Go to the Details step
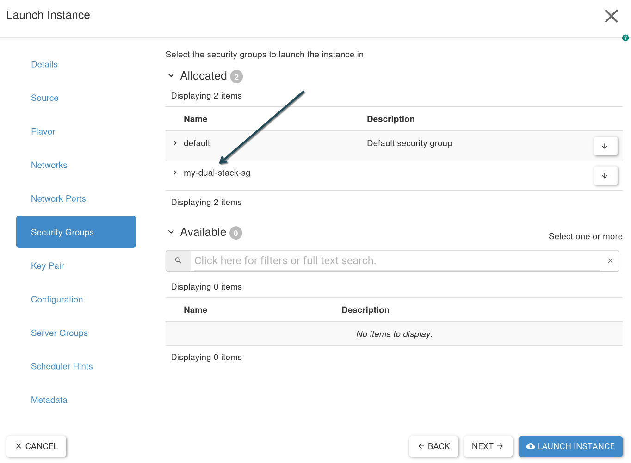Image resolution: width=631 pixels, height=463 pixels. pyautogui.click(x=44, y=64)
